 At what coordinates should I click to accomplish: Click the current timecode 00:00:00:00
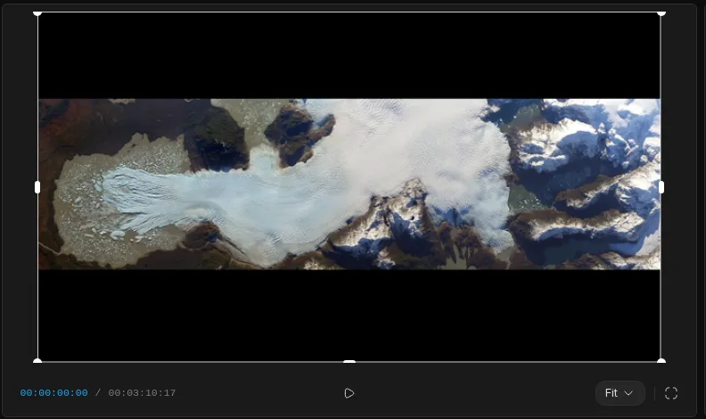coord(54,393)
